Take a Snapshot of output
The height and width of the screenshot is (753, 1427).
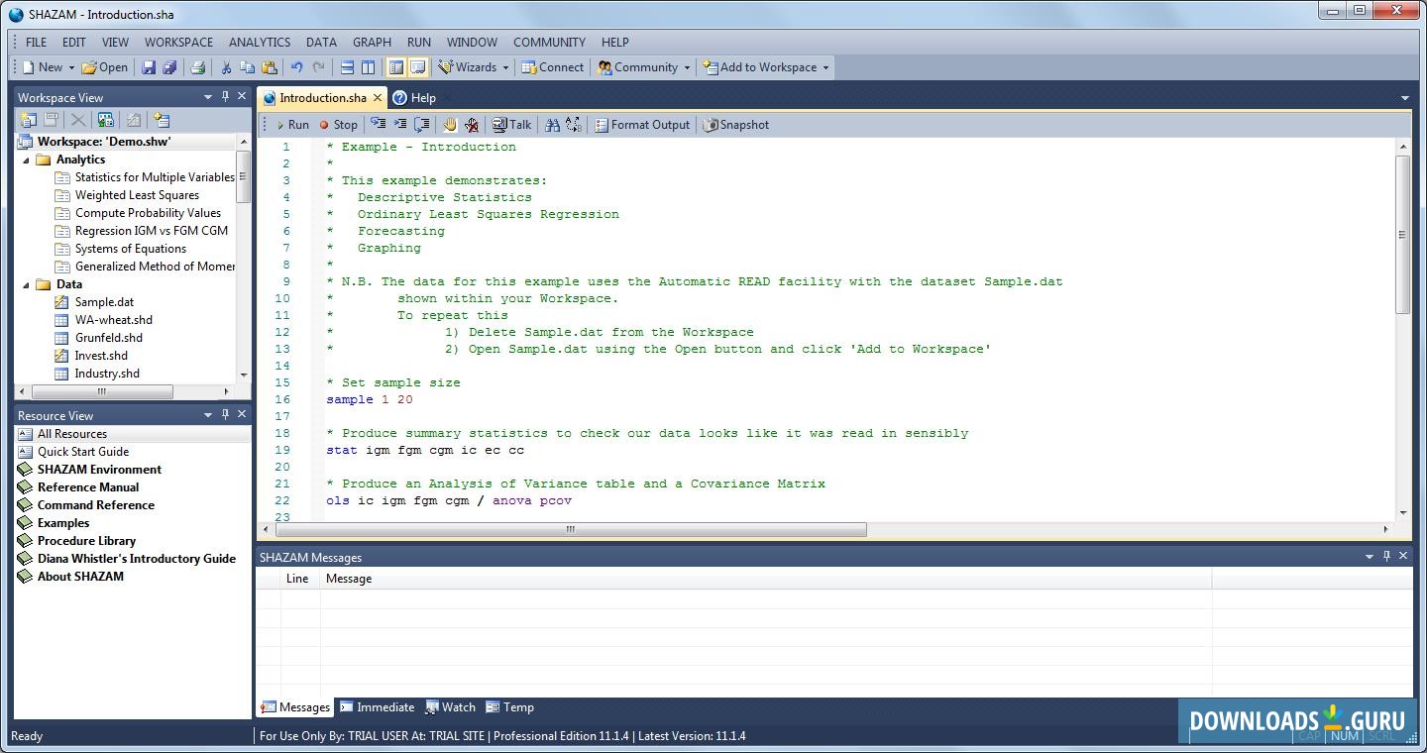pyautogui.click(x=736, y=125)
